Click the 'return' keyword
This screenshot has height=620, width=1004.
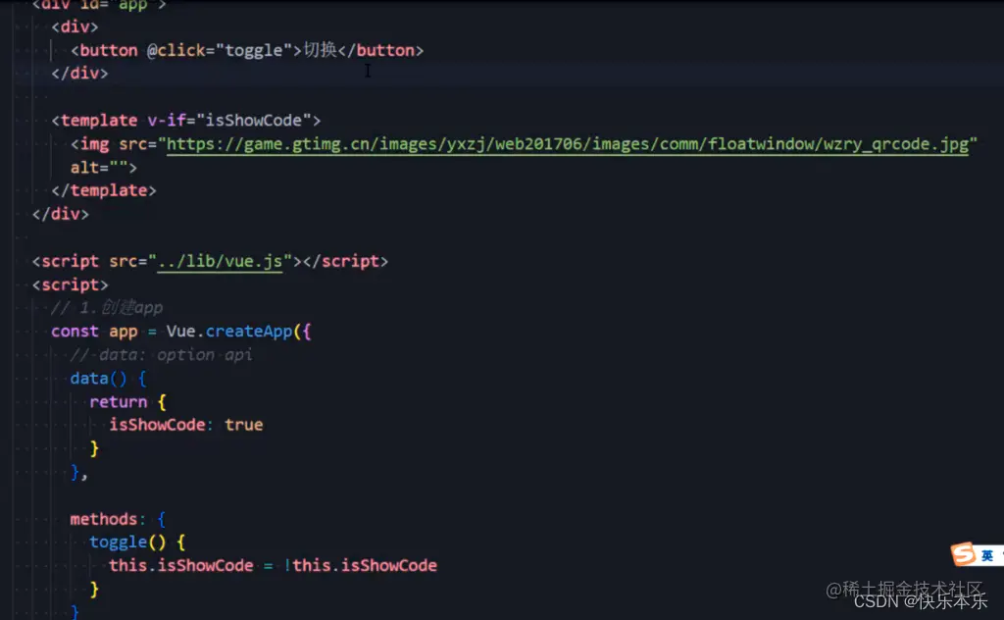pos(119,402)
